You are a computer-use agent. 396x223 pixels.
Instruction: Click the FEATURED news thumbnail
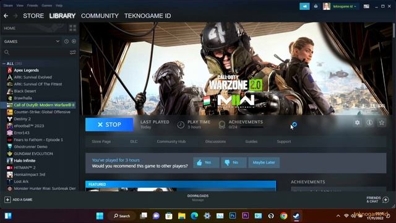tap(131, 190)
